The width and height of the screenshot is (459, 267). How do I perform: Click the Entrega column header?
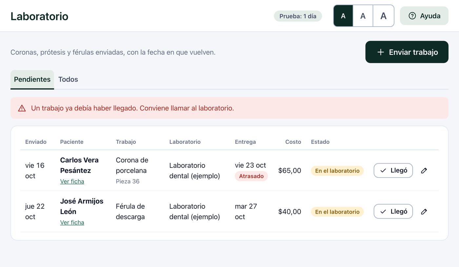coord(245,142)
